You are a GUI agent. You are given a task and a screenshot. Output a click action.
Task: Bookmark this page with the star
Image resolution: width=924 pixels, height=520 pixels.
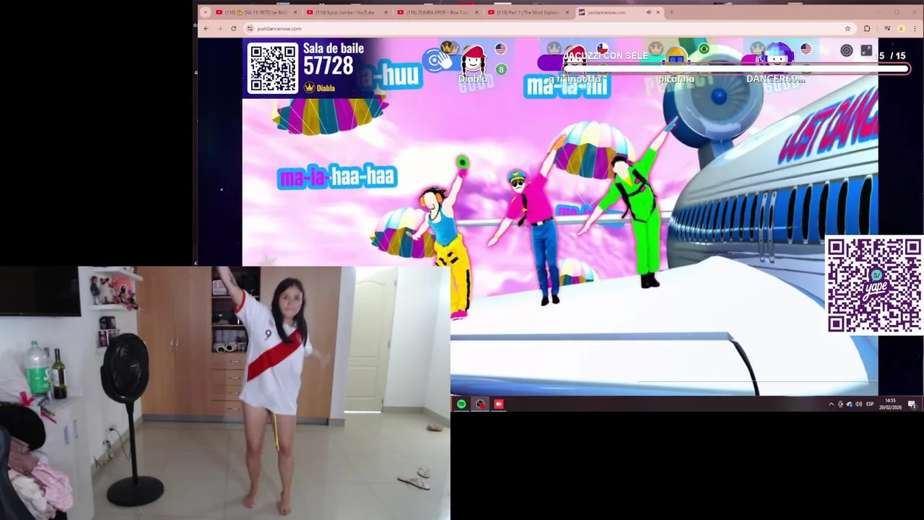pos(847,28)
